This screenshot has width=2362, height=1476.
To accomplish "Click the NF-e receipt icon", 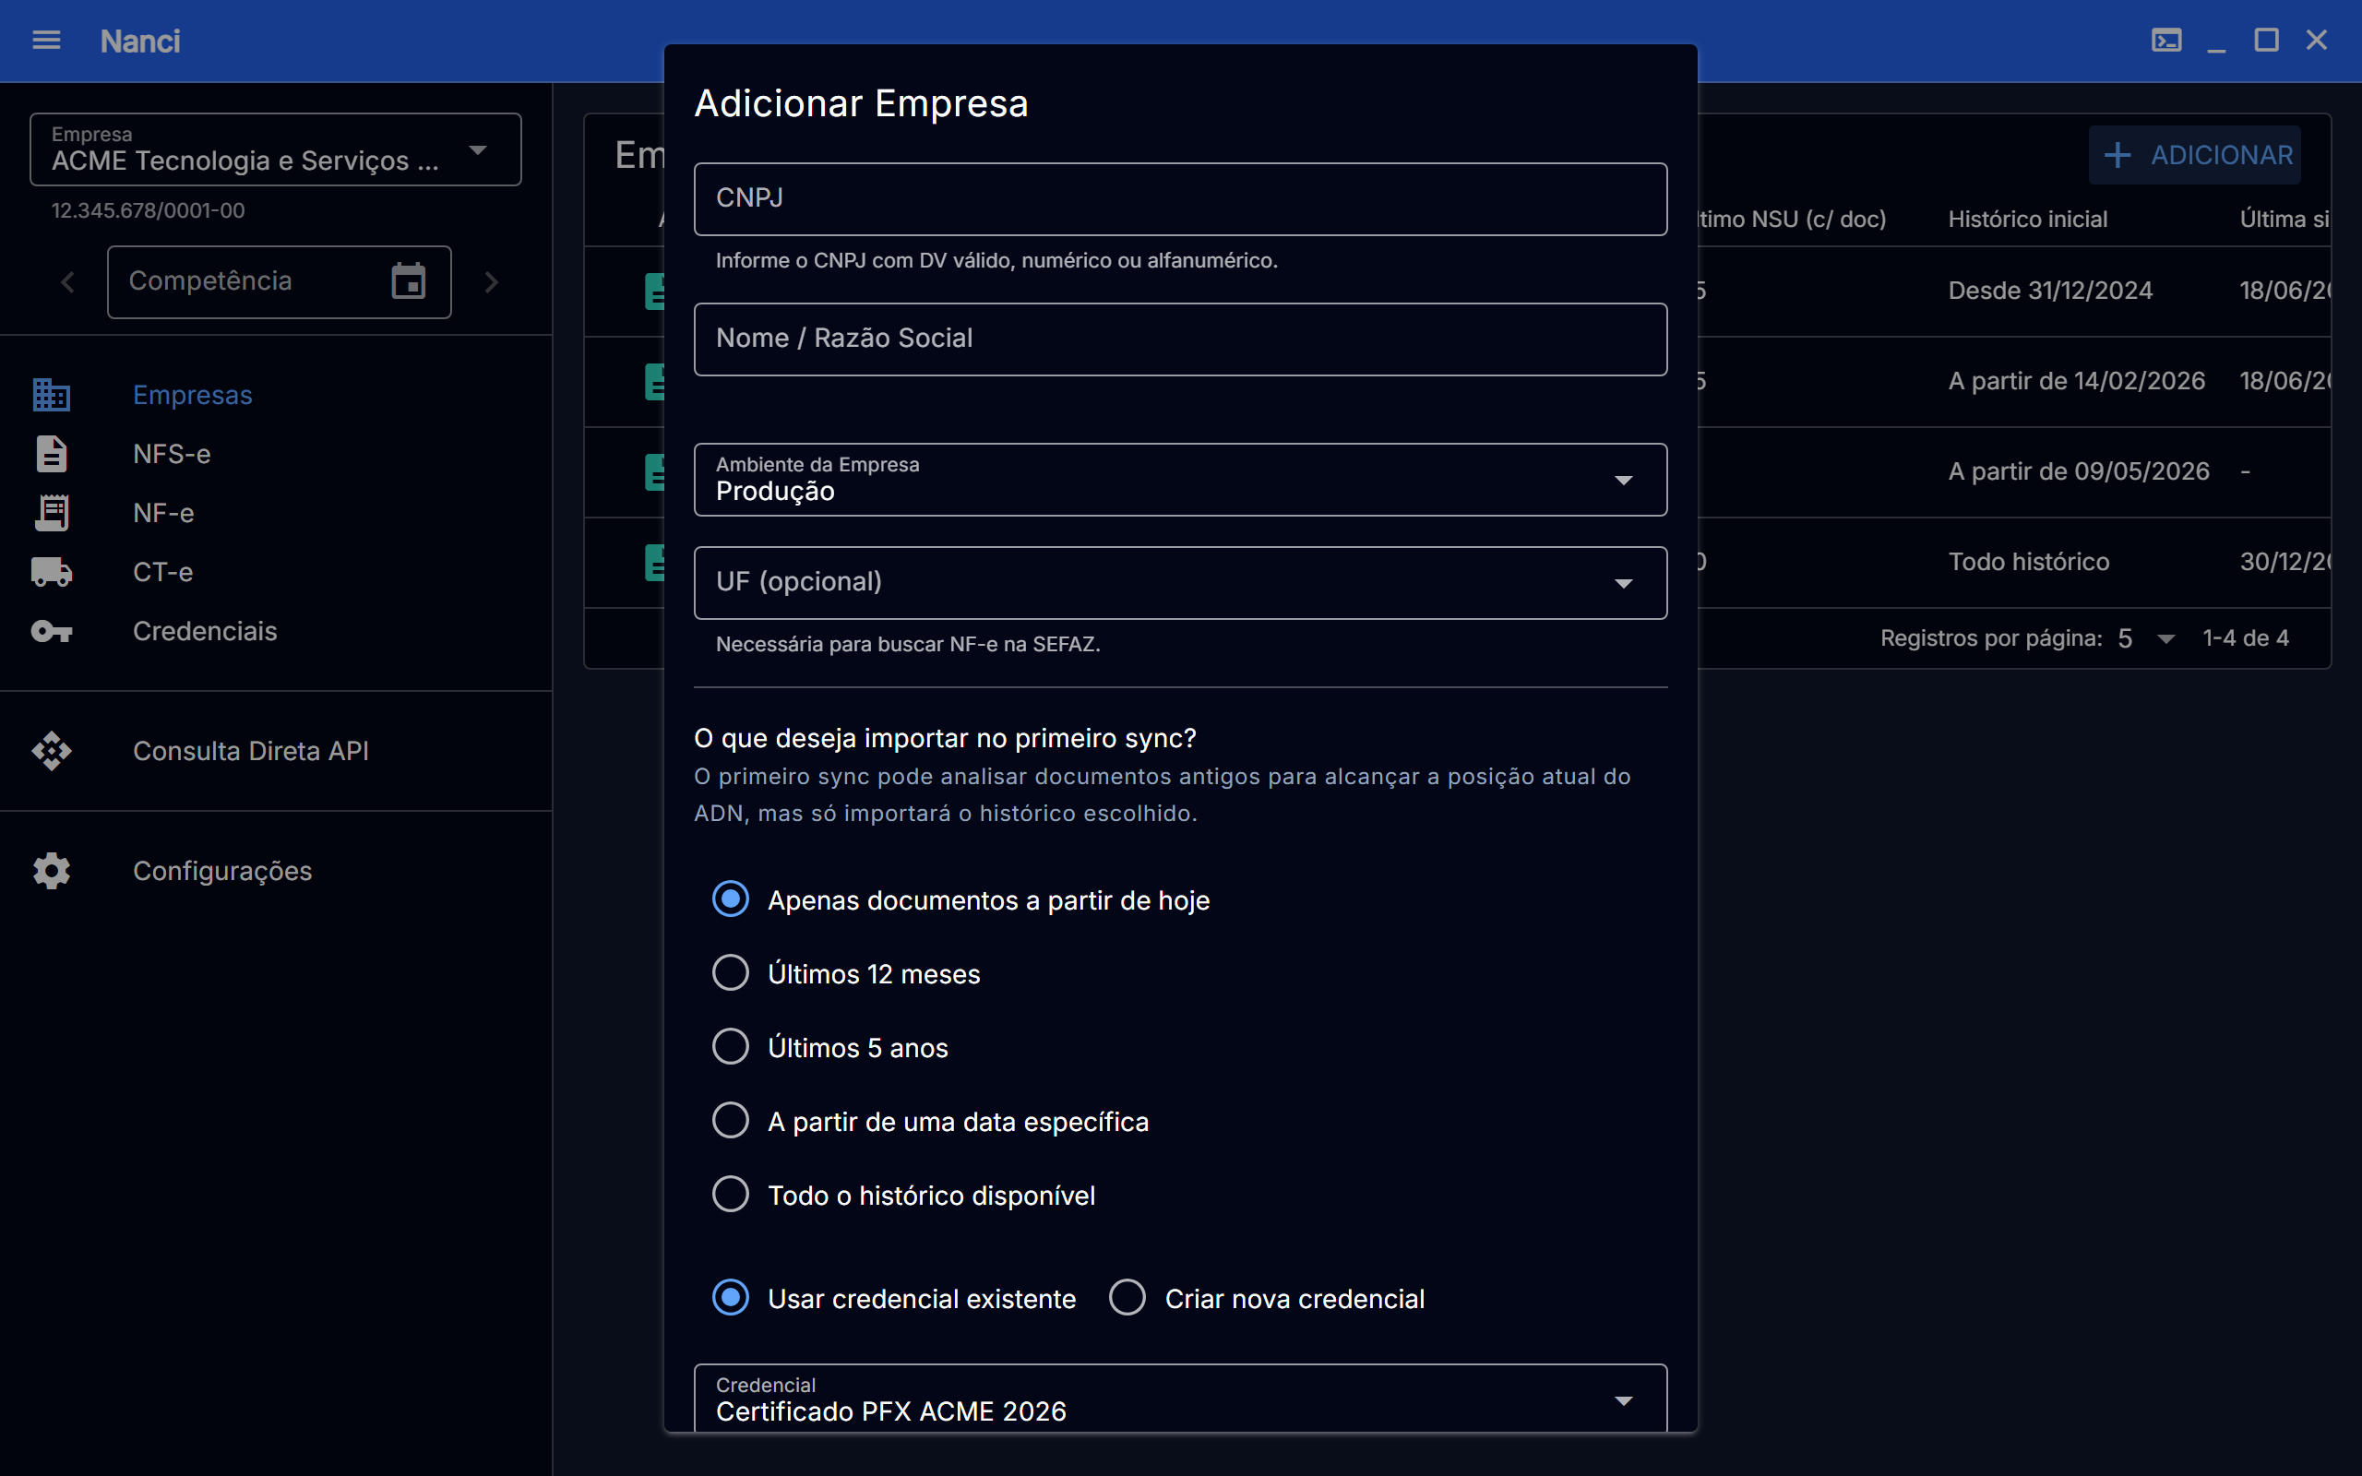I will (51, 513).
